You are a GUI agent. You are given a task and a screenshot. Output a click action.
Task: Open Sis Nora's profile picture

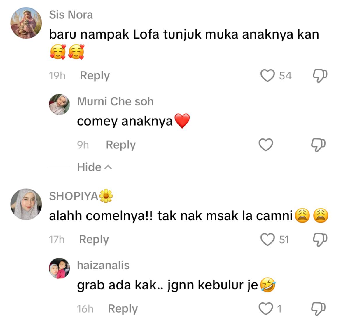(26, 23)
